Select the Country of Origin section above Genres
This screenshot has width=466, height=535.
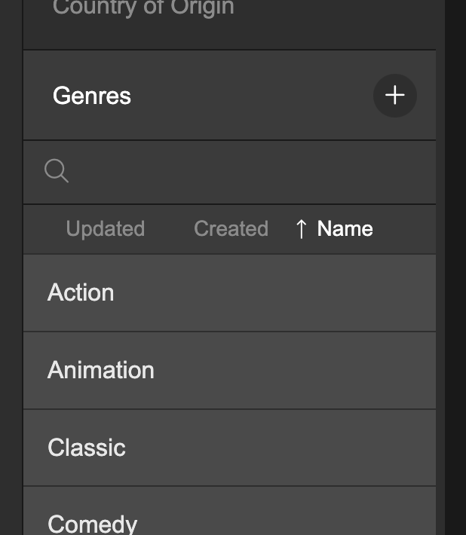pyautogui.click(x=143, y=11)
